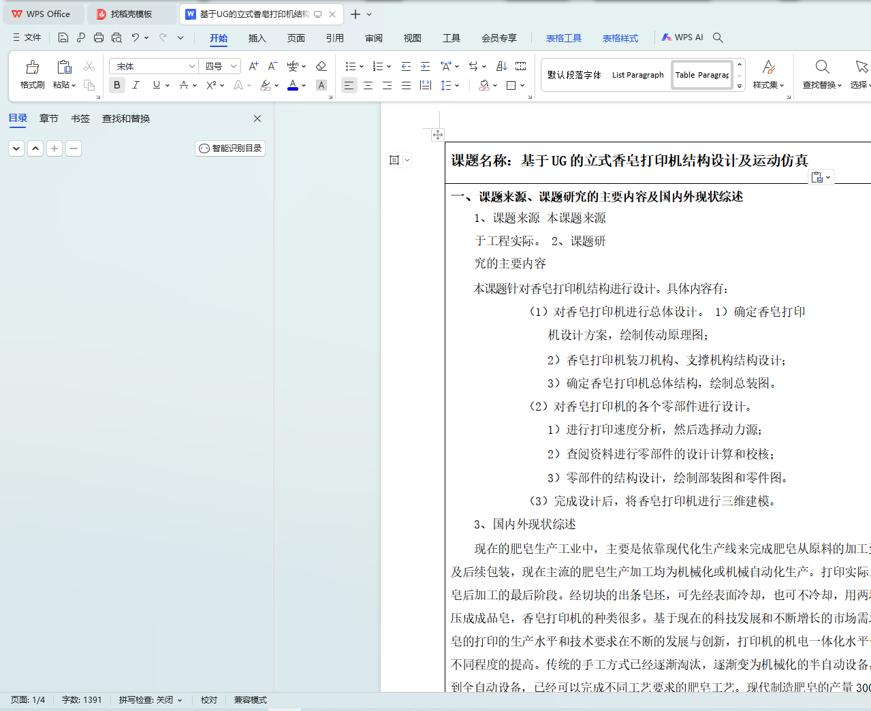The width and height of the screenshot is (871, 711).
Task: Click the Find and Replace magnifier icon
Action: pyautogui.click(x=822, y=67)
